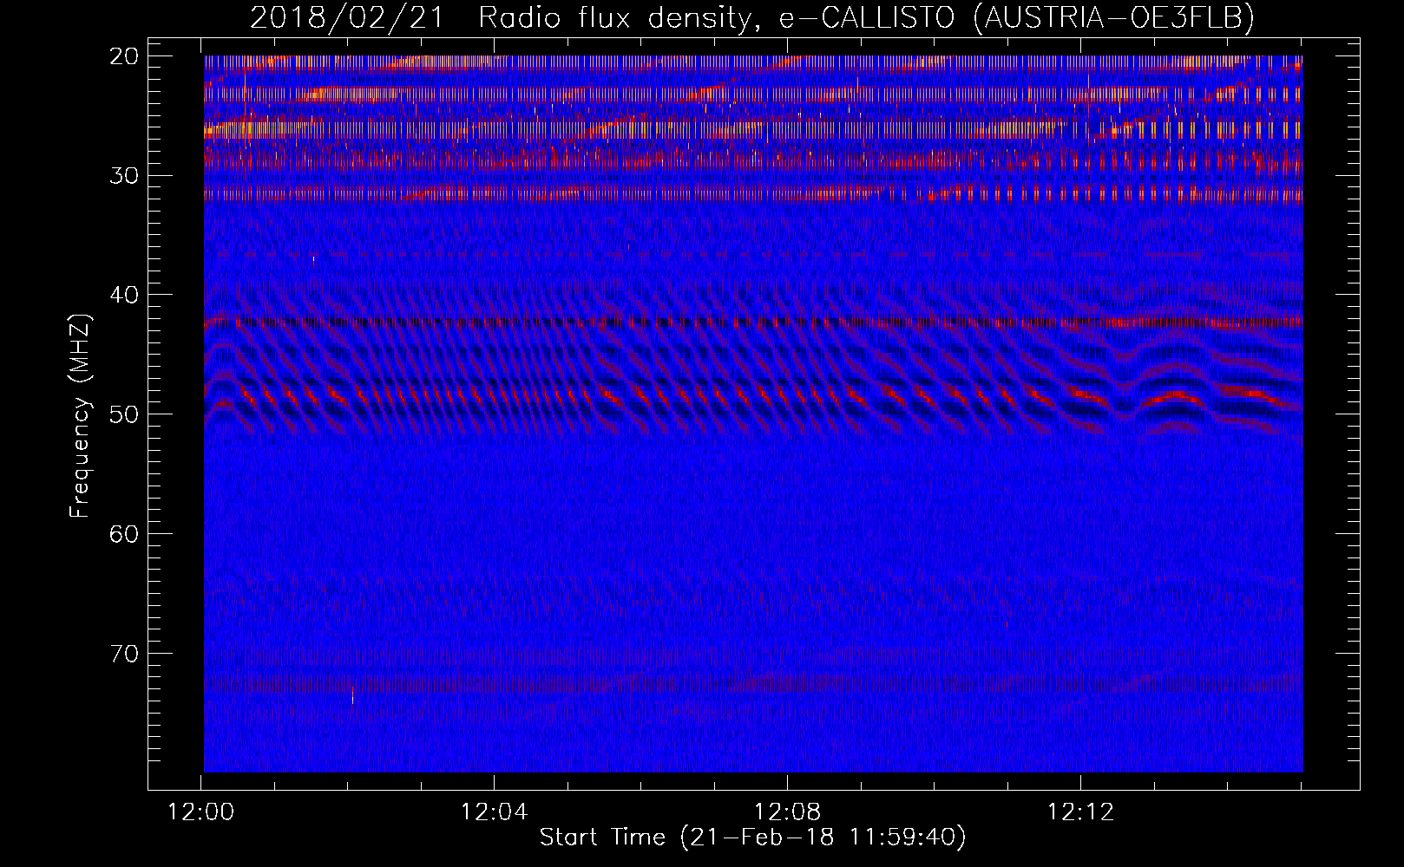The height and width of the screenshot is (867, 1404).
Task: Select the 'Frequency (MHZ)' y-axis label
Action: coord(80,416)
